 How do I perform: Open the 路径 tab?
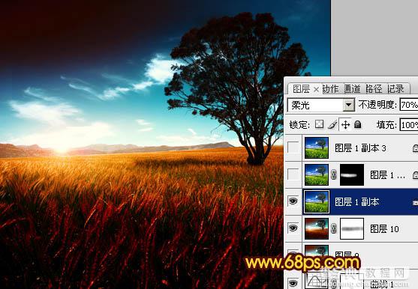tap(374, 89)
